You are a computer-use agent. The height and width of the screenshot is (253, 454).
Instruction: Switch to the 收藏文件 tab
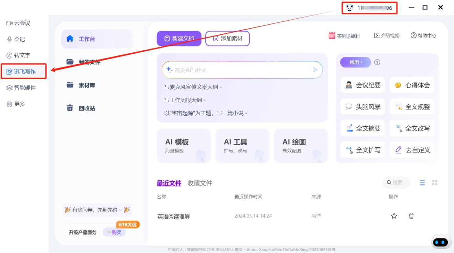200,183
